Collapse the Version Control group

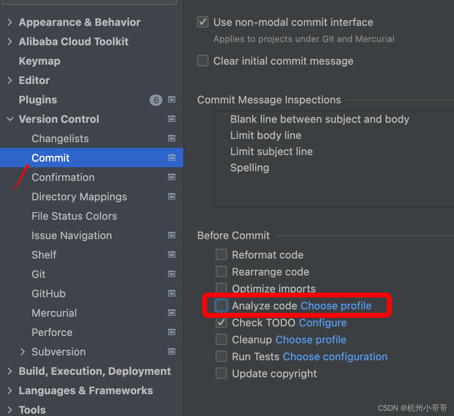10,119
